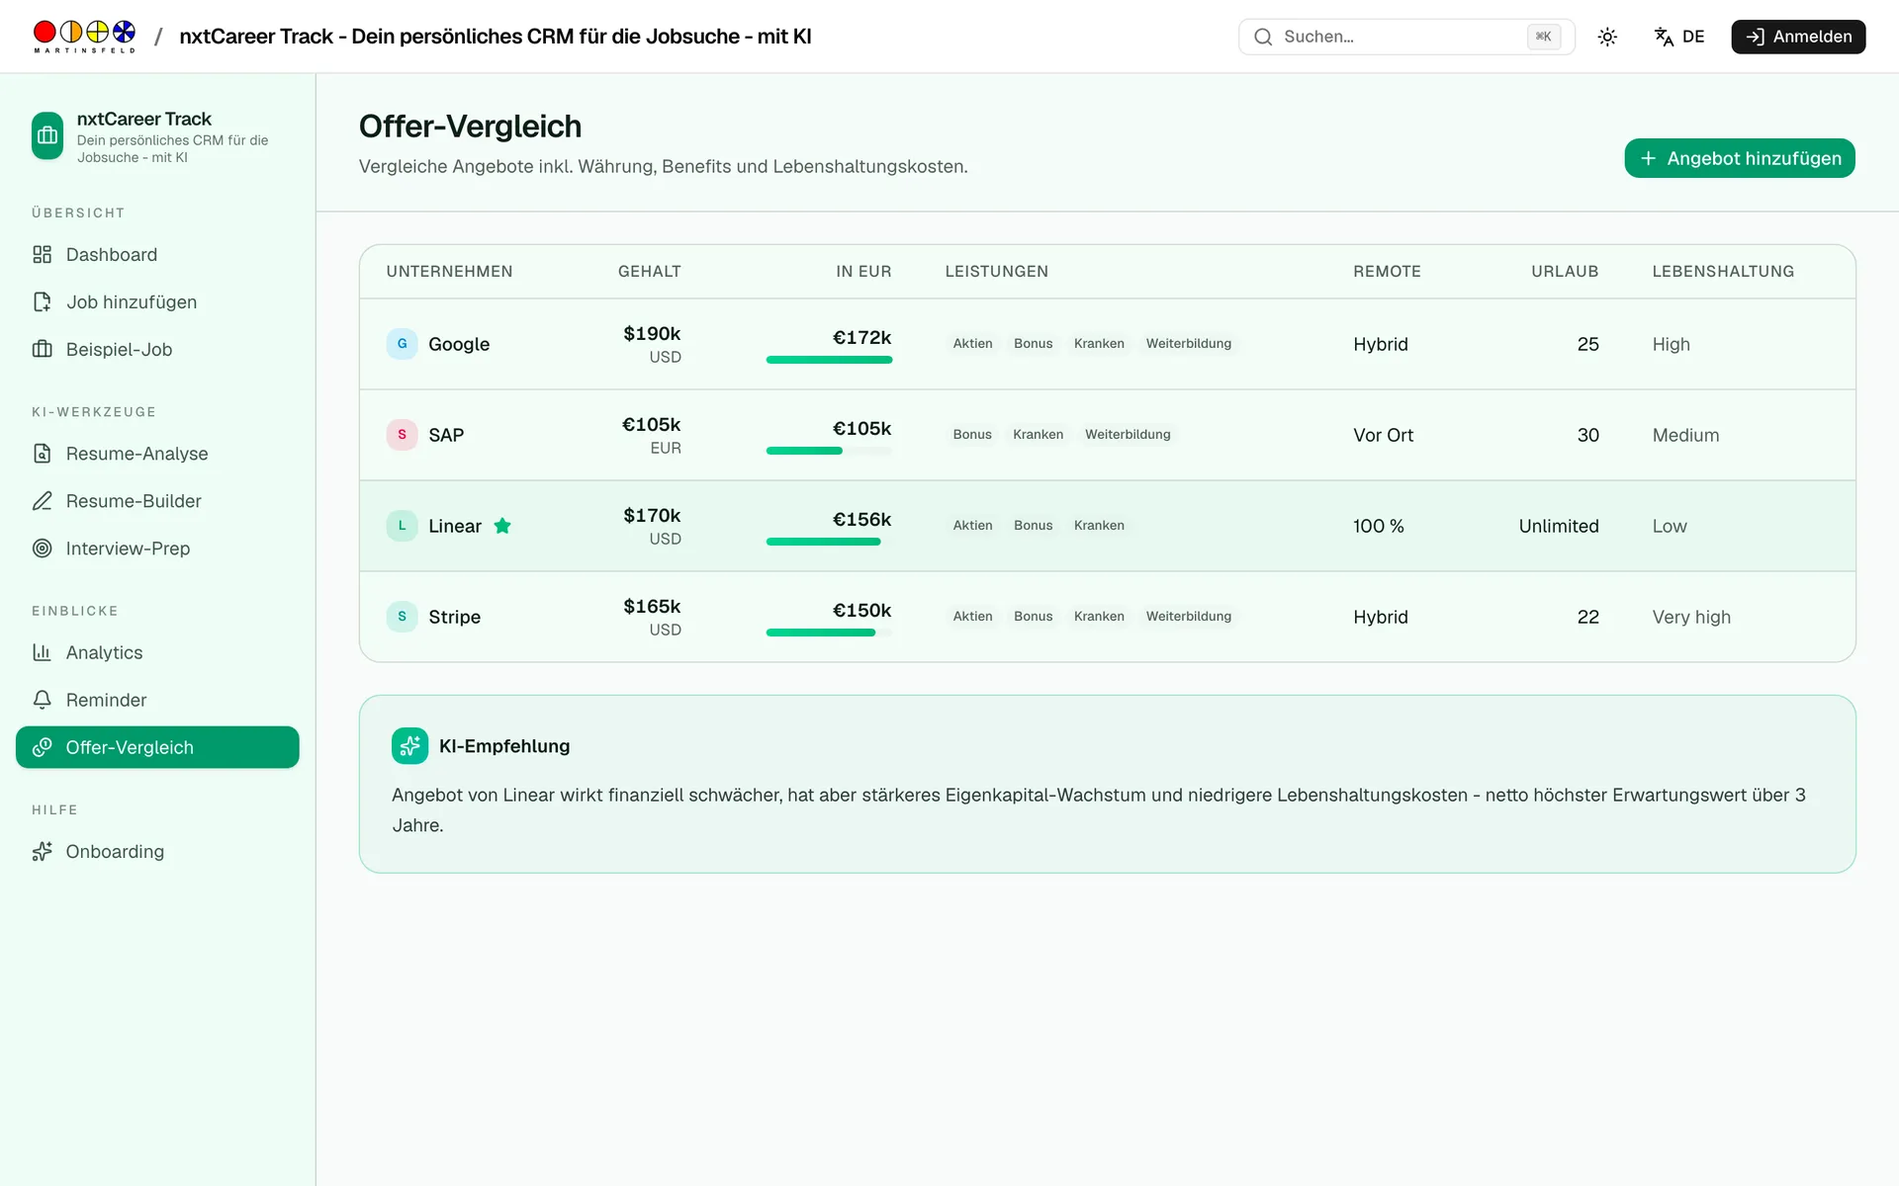Open the DE language switcher
This screenshot has width=1899, height=1186.
(1679, 37)
